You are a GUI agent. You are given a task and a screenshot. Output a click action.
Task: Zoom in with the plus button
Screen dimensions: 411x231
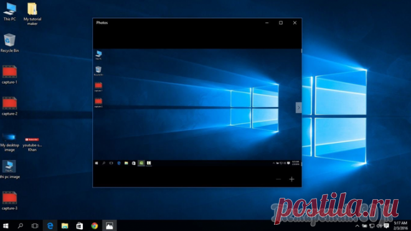coord(291,179)
